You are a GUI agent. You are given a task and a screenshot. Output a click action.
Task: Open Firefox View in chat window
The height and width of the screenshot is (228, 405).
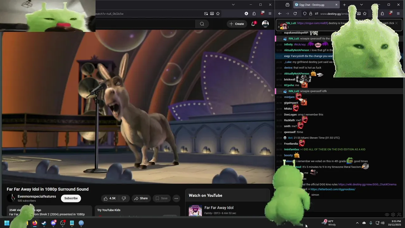(x=287, y=5)
